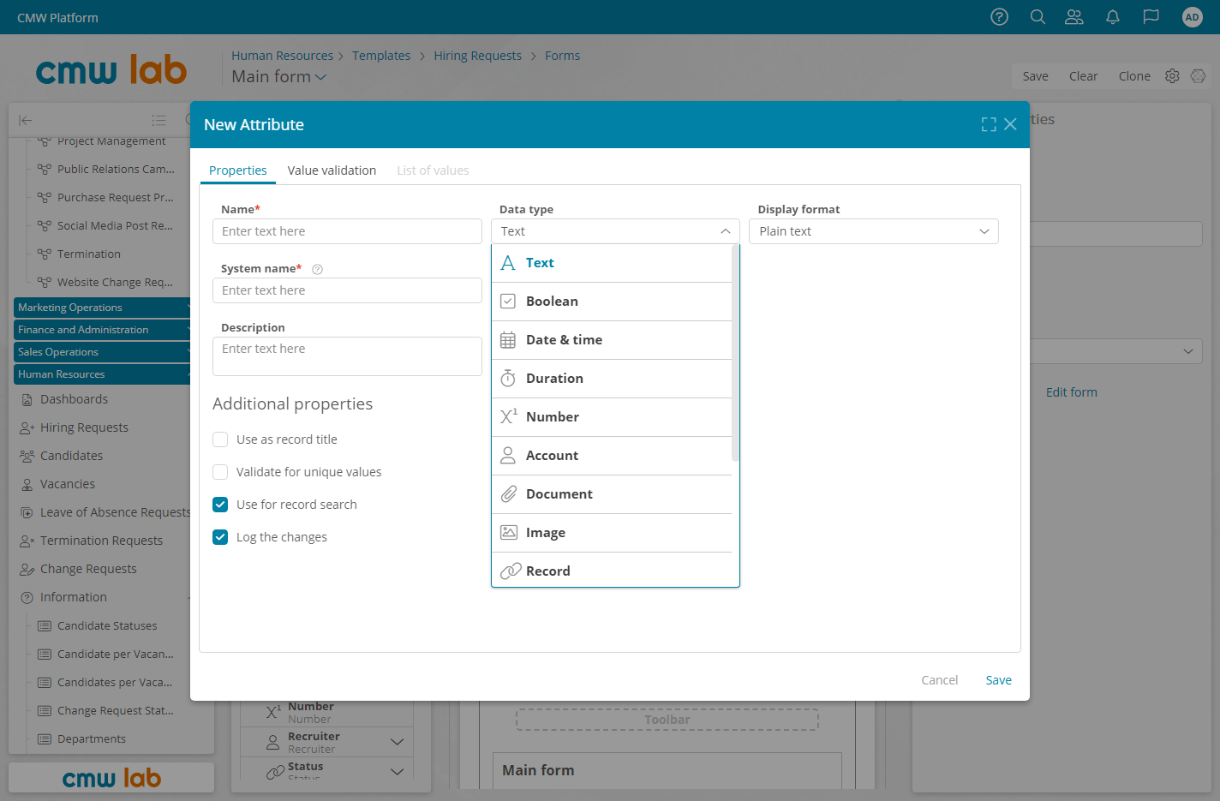
Task: Uncheck Use for record search
Action: tap(220, 505)
